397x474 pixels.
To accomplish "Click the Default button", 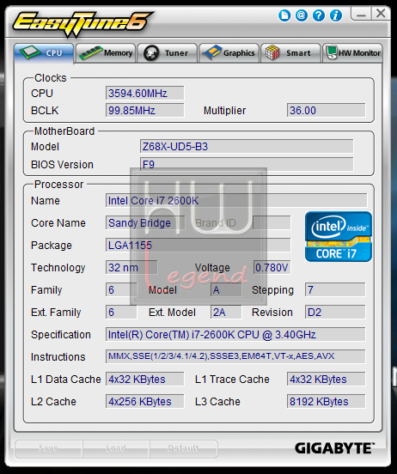I will click(183, 448).
